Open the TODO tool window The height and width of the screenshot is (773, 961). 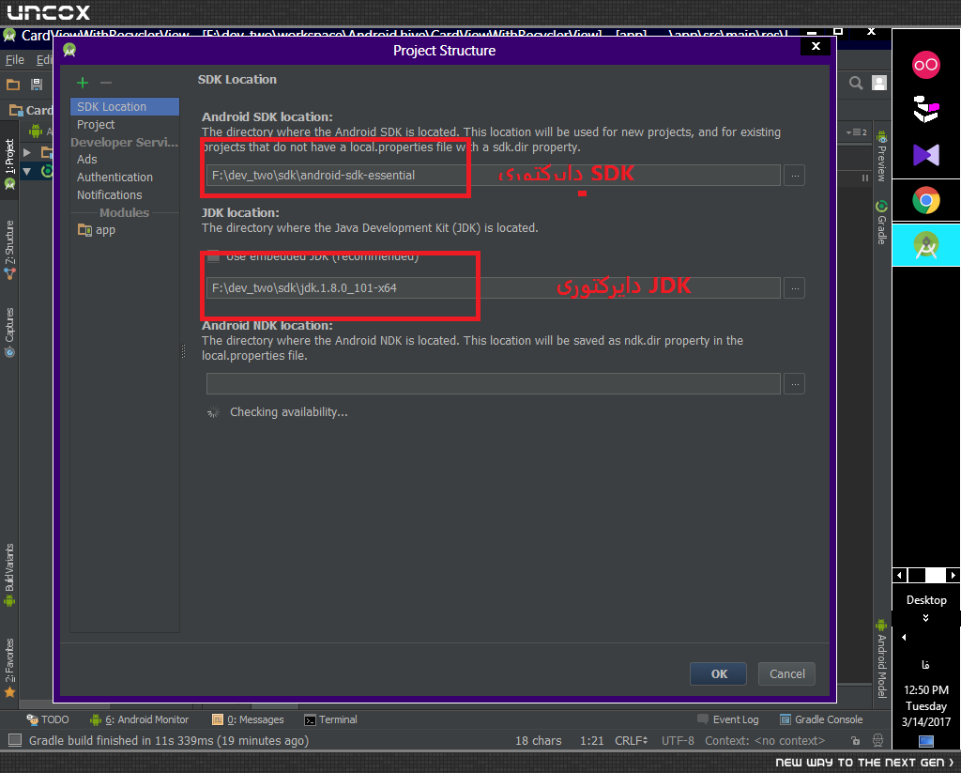click(48, 719)
